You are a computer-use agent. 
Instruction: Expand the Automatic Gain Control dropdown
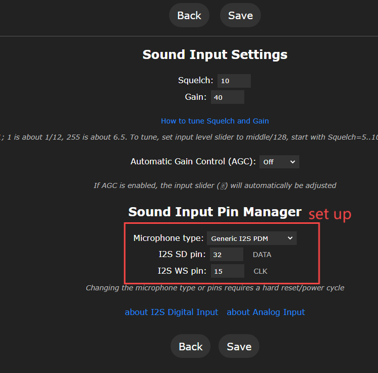click(279, 162)
